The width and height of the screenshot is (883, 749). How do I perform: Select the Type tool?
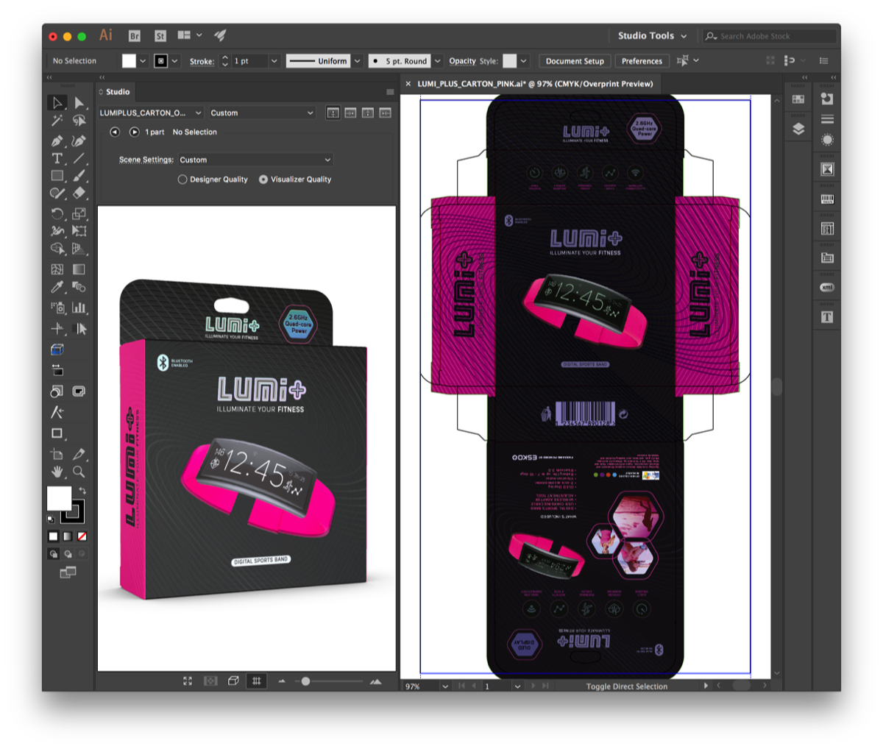(x=57, y=158)
